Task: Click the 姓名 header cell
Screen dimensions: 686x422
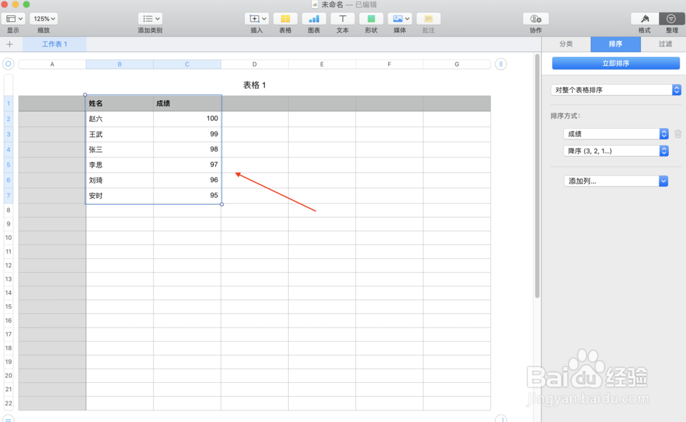Action: click(119, 103)
